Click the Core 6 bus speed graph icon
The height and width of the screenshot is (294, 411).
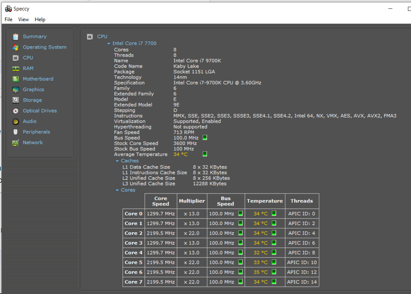240,272
